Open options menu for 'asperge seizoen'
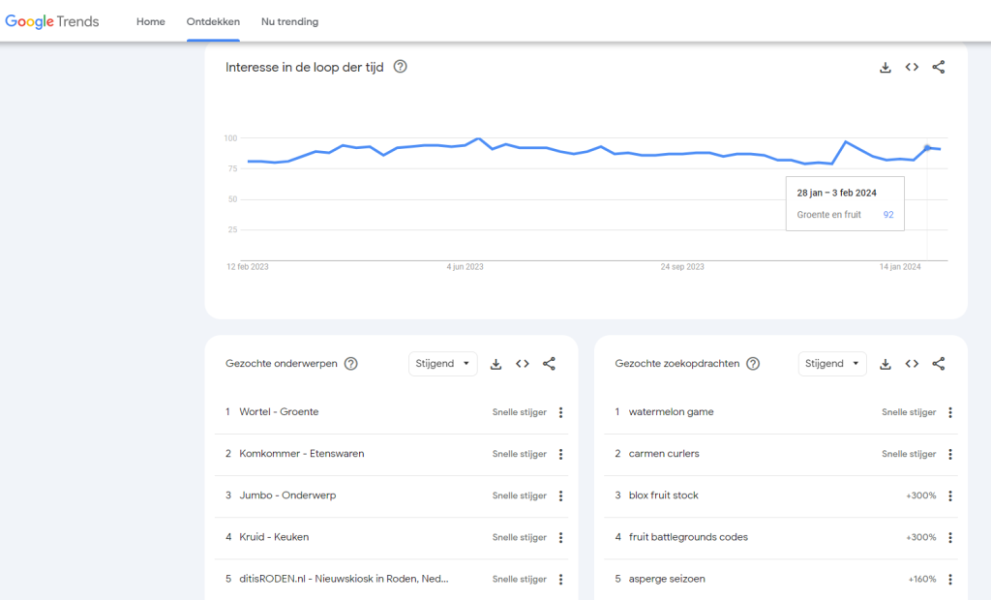The image size is (991, 600). (949, 580)
